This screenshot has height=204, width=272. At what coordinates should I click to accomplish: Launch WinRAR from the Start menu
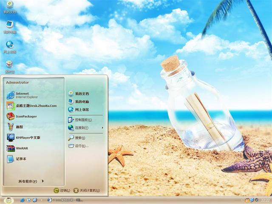click(x=22, y=148)
